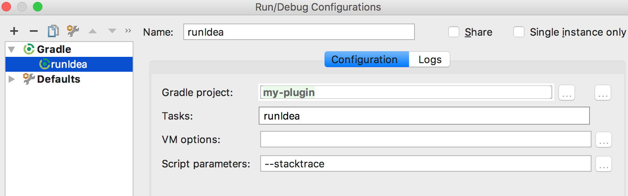Switch to the Logs tab

click(430, 60)
